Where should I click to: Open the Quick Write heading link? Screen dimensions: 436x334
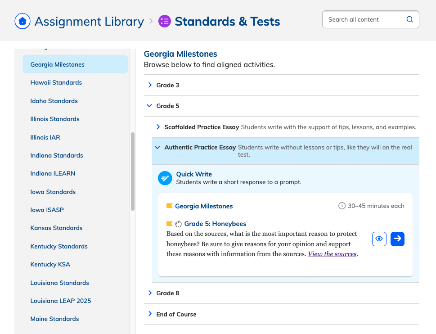(194, 174)
